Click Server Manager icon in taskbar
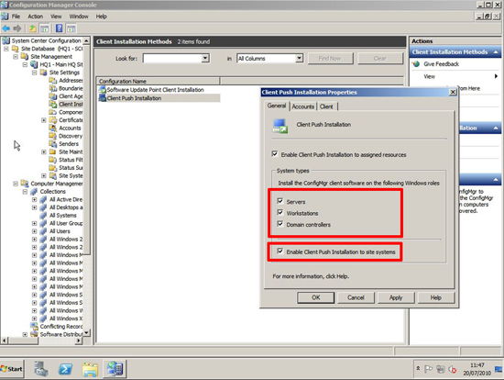This screenshot has width=504, height=380. tap(41, 369)
